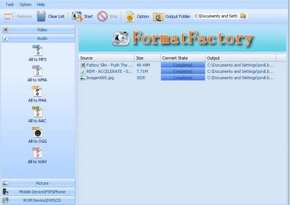Click the Completed bar of Fatboy Slim row

pos(183,65)
